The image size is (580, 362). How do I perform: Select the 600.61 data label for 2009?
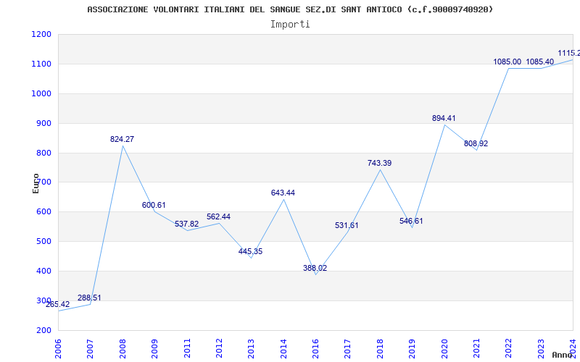(x=154, y=205)
